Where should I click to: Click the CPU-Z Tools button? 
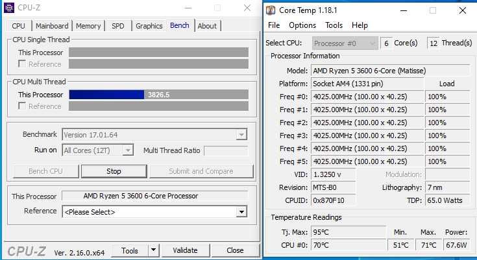point(130,250)
